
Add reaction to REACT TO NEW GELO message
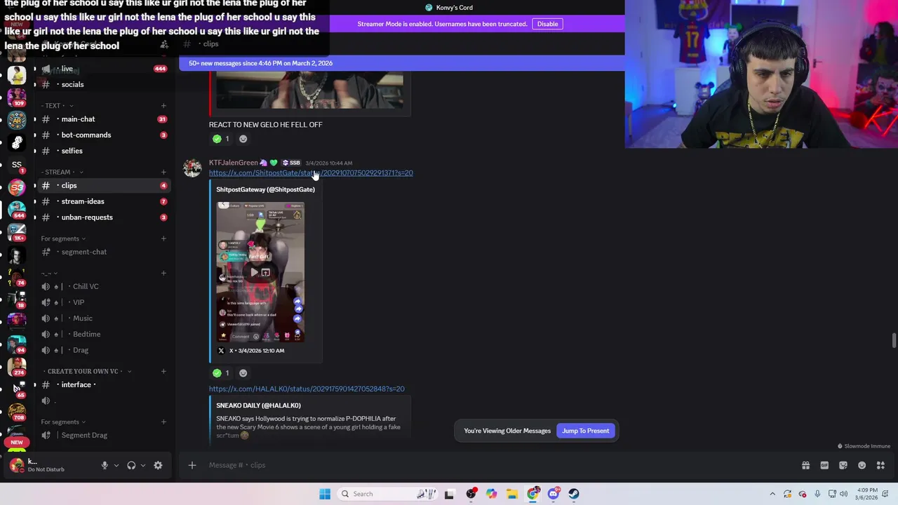tap(243, 139)
